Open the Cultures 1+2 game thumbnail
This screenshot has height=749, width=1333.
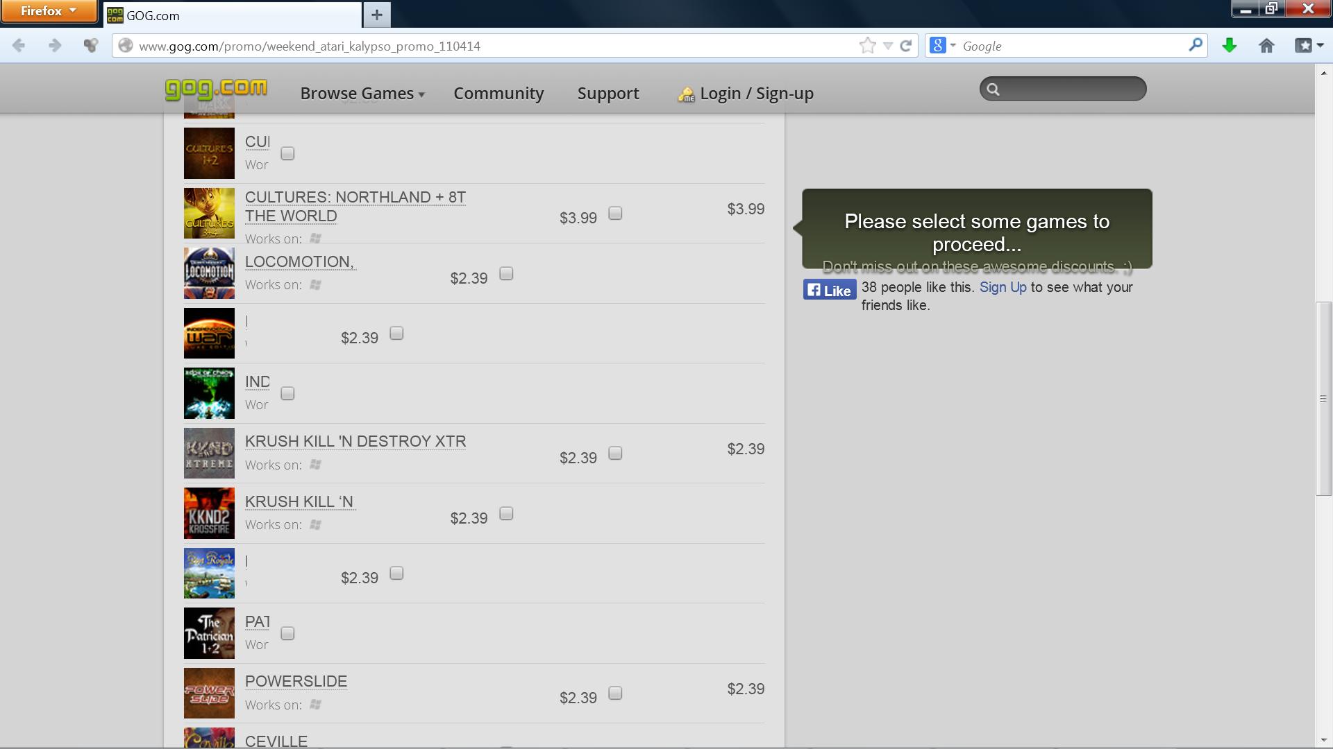point(209,153)
